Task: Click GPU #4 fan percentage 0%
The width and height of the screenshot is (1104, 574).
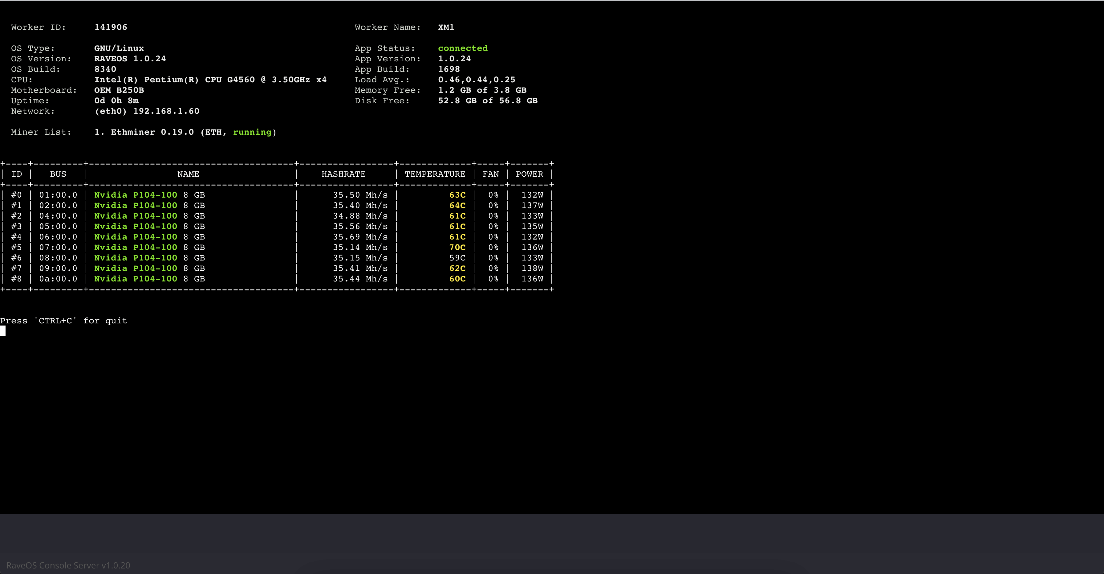Action: pyautogui.click(x=493, y=237)
